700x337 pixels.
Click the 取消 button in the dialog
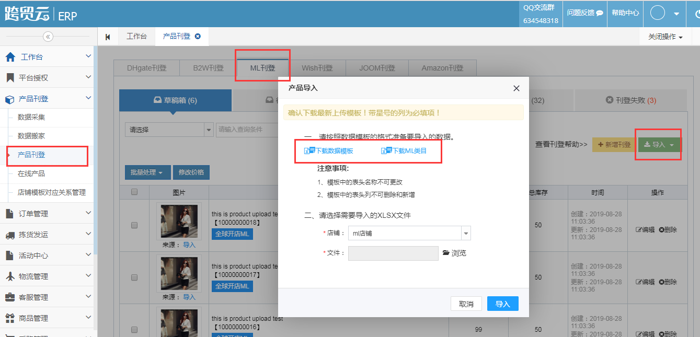[x=466, y=304]
